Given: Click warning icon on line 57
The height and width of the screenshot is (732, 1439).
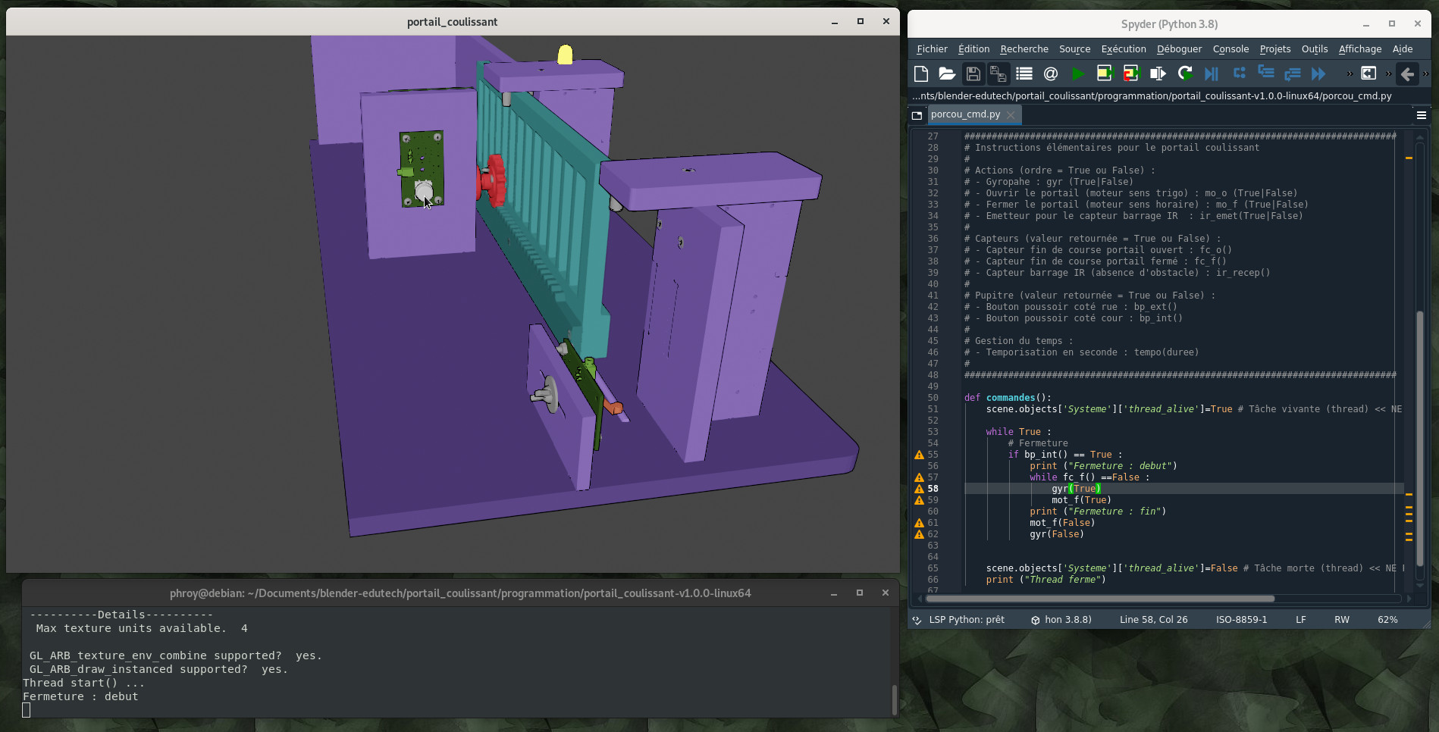Looking at the screenshot, I should [x=919, y=477].
